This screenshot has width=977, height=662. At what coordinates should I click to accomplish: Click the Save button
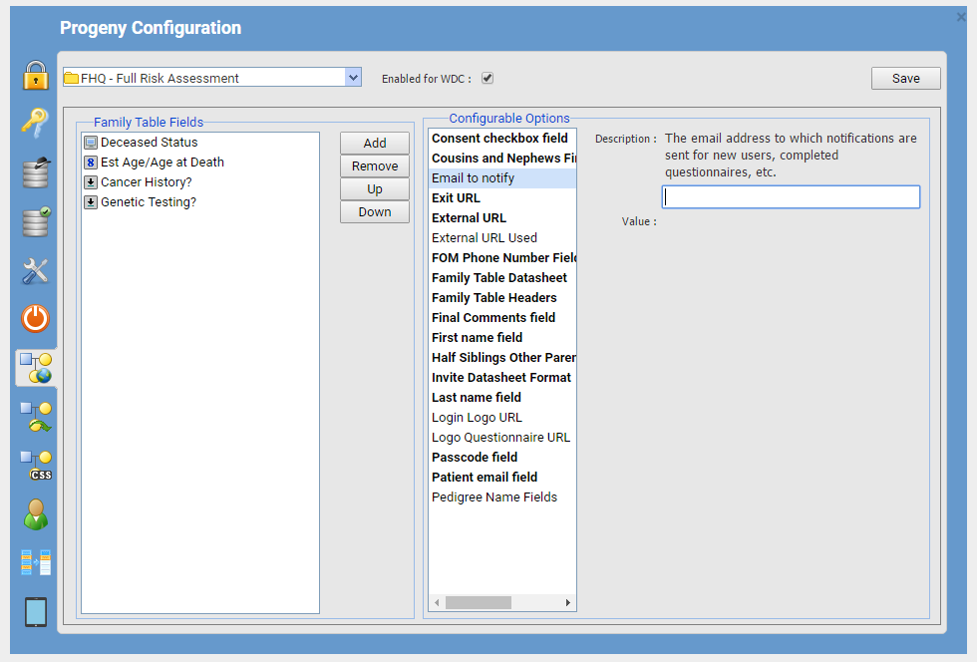click(x=905, y=78)
